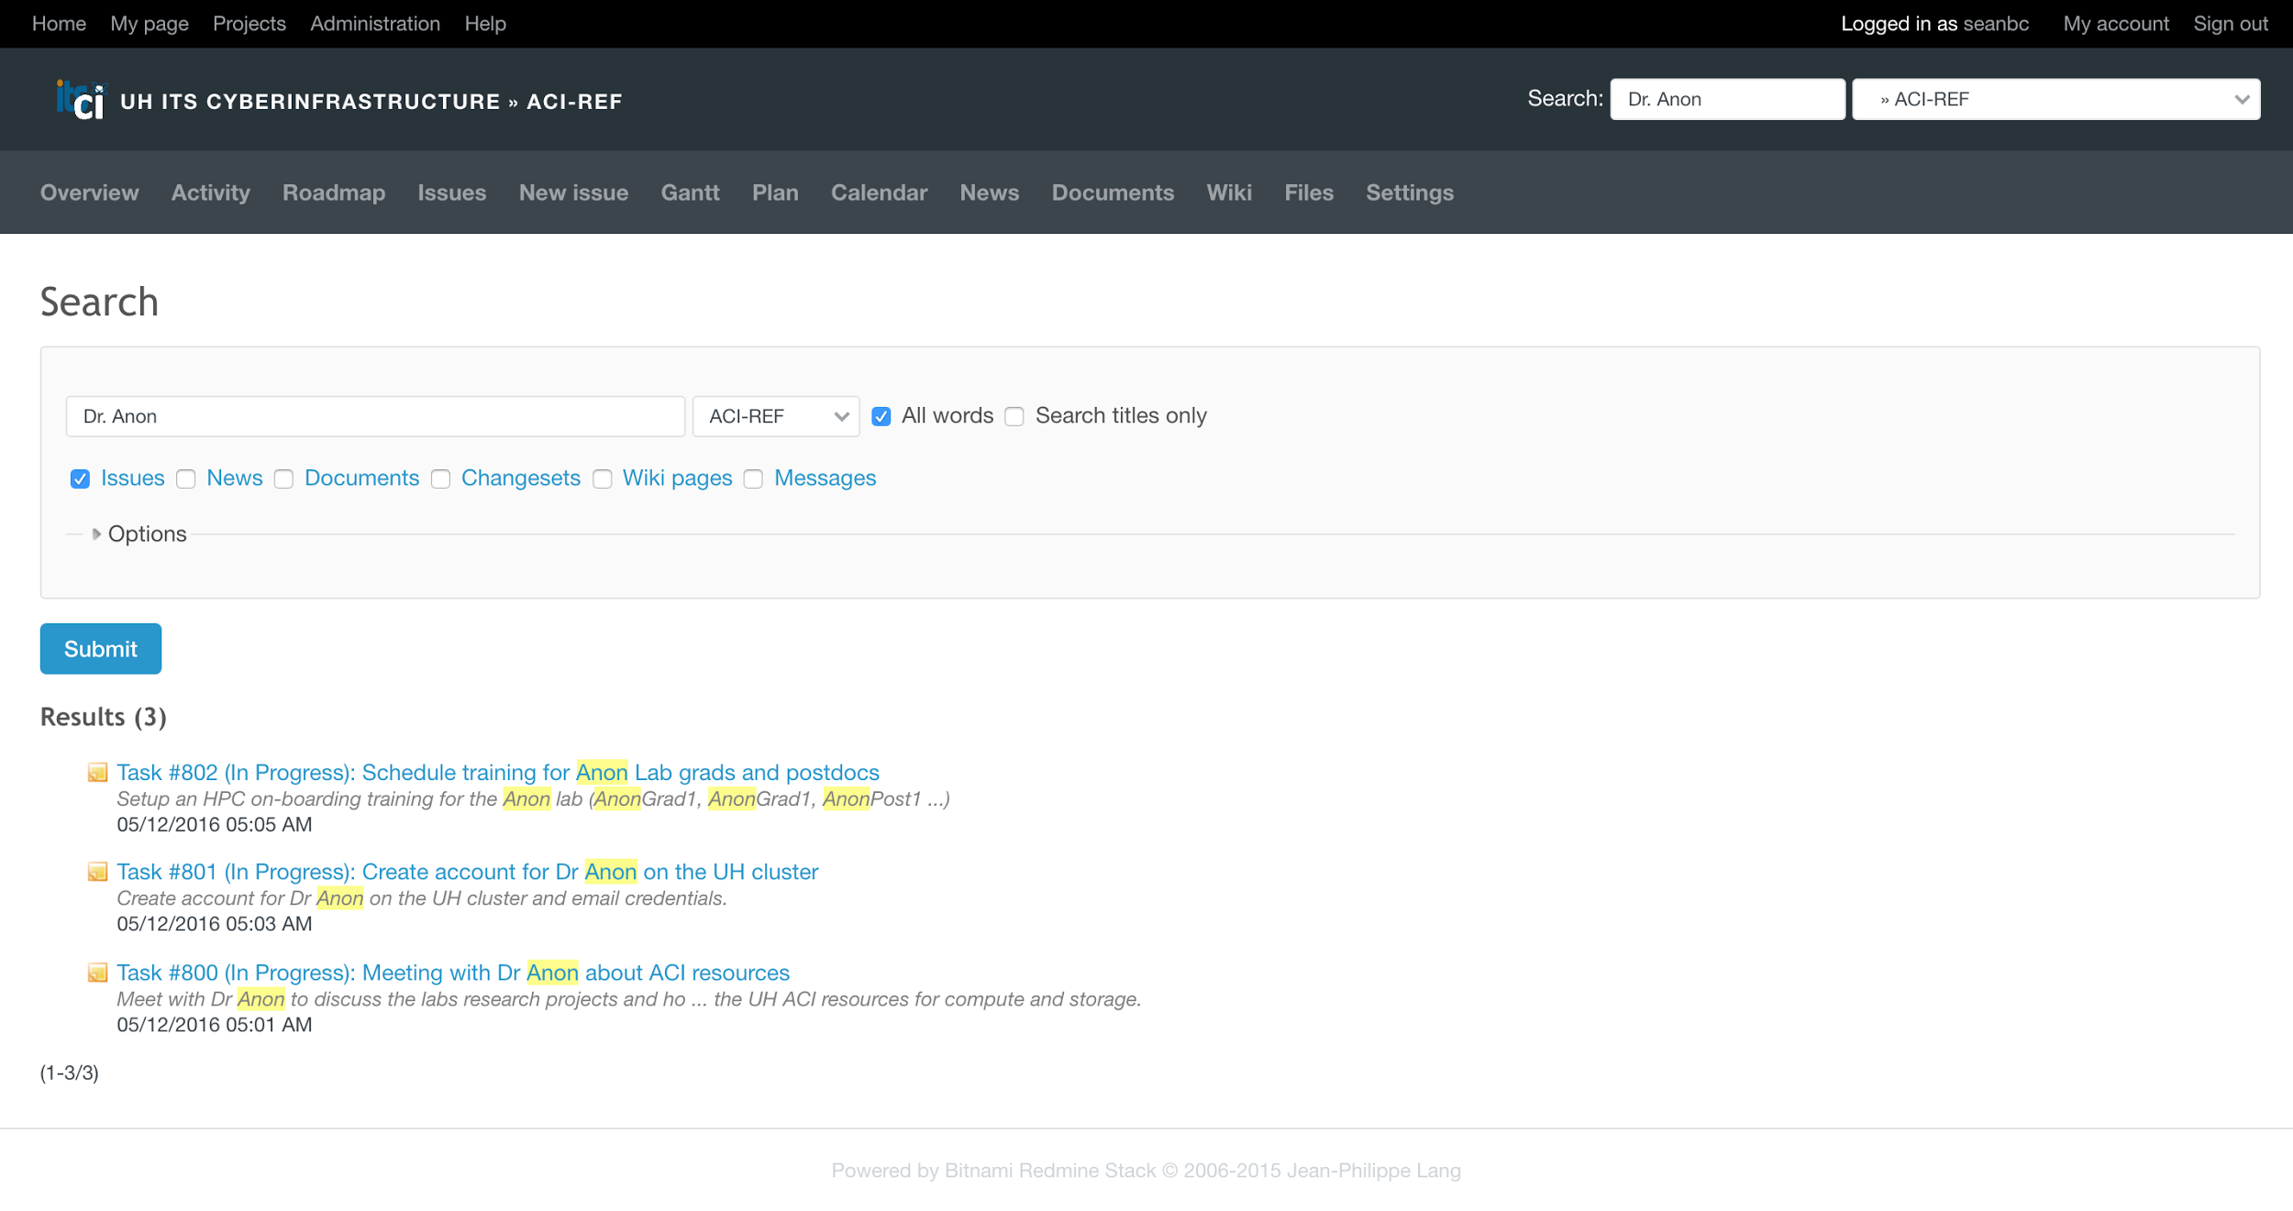
Task: Go to Home in top menu
Action: pyautogui.click(x=60, y=24)
